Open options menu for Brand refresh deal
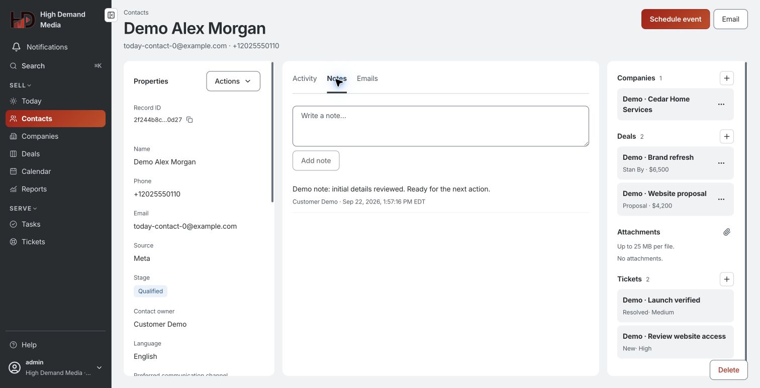Screen dimensions: 760x388 point(721,163)
